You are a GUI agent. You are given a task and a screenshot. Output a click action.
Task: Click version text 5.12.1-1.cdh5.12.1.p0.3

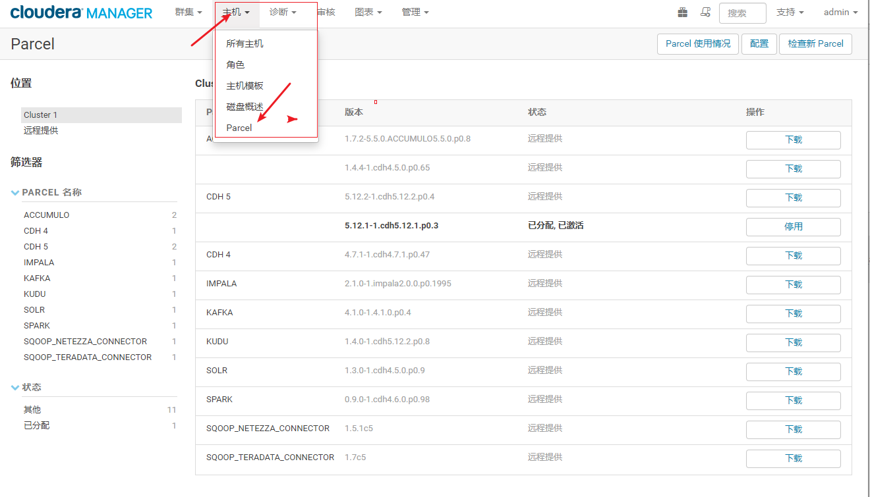[x=391, y=225]
